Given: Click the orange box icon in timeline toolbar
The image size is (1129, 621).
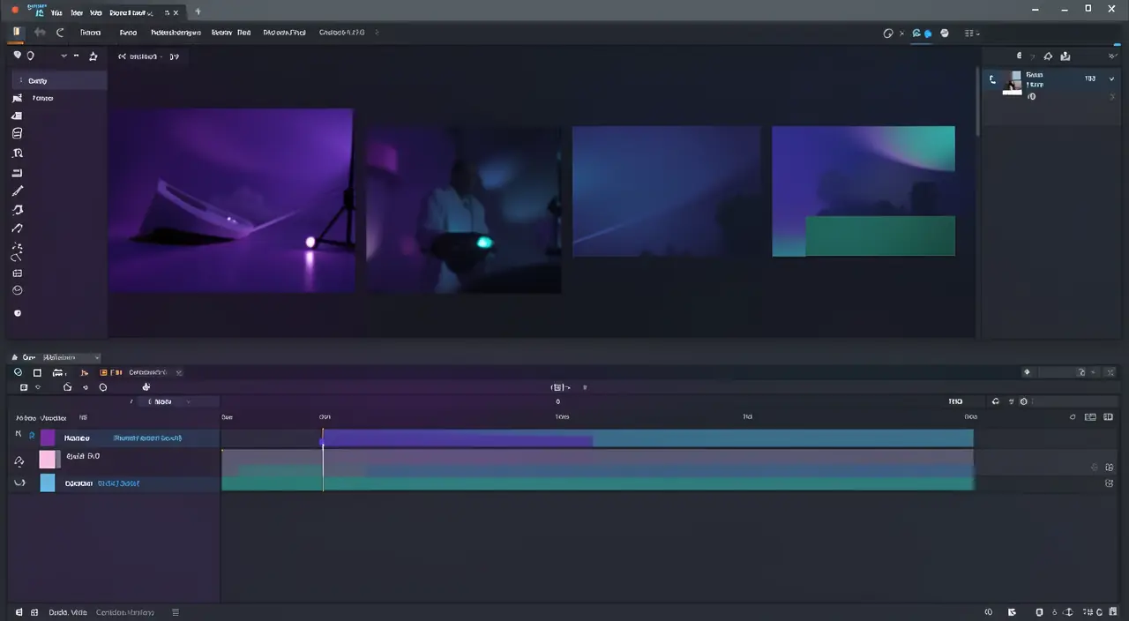Looking at the screenshot, I should point(103,372).
